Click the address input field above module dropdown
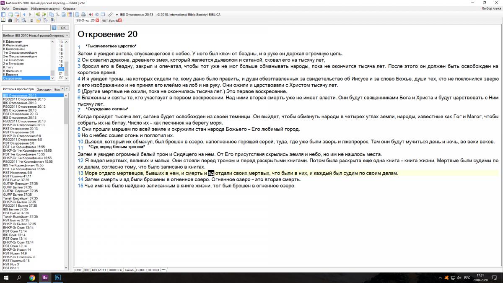503x283 pixels. (26, 28)
